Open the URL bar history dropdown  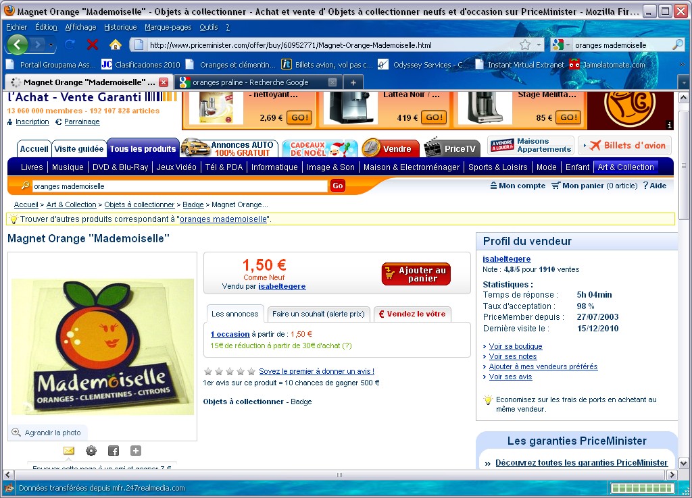(539, 45)
